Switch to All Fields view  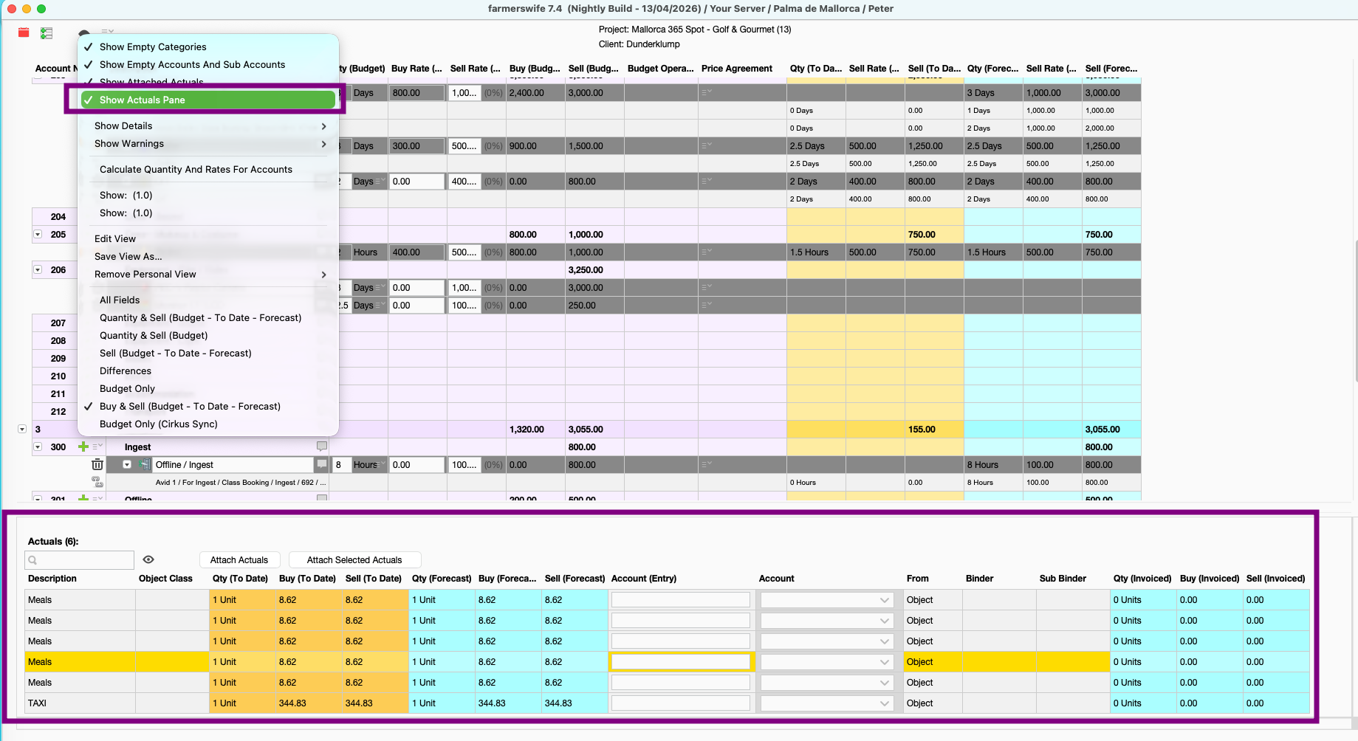(208, 300)
